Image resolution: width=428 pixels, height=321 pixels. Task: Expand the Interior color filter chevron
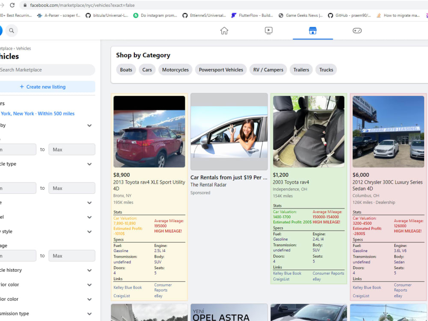[x=89, y=299]
